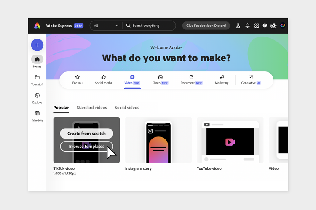Open Your stuff folder in sidebar
This screenshot has width=316, height=210.
[37, 80]
